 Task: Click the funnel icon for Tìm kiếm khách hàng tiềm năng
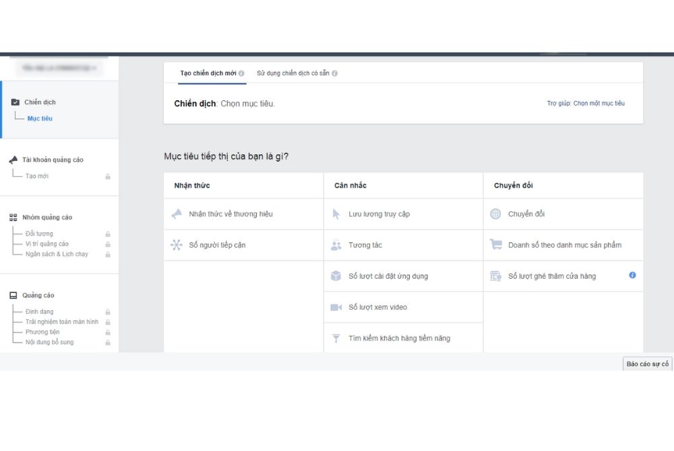pyautogui.click(x=336, y=339)
